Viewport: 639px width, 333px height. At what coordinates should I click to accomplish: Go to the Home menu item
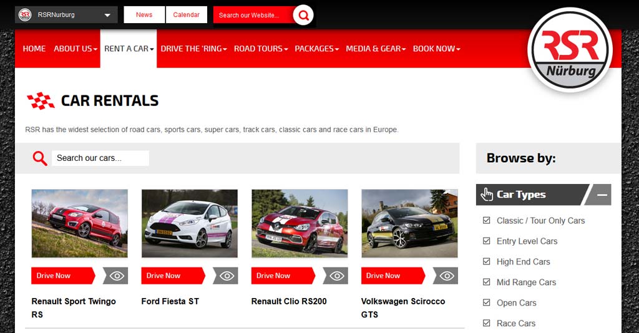point(34,49)
